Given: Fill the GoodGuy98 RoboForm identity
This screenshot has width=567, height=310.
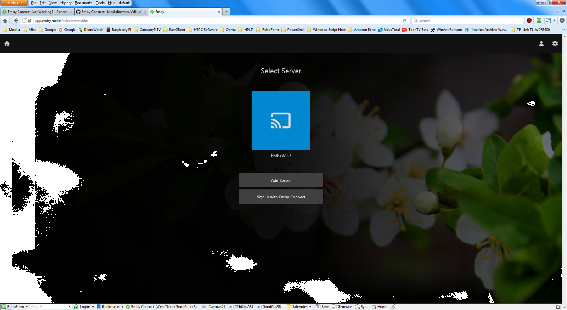Looking at the screenshot, I should (269, 307).
